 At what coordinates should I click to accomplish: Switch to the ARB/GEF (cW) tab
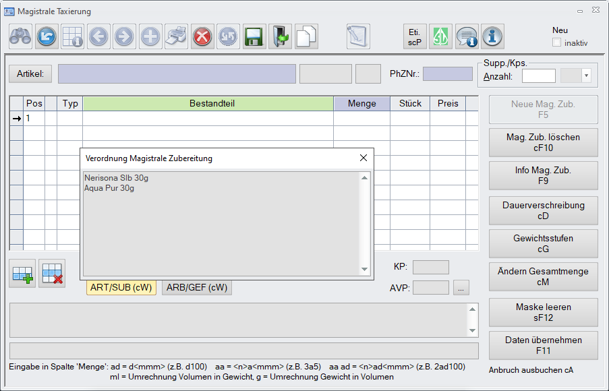tap(197, 288)
